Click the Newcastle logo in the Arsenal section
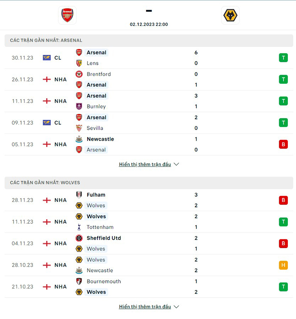The width and height of the screenshot is (296, 319). pos(79,139)
